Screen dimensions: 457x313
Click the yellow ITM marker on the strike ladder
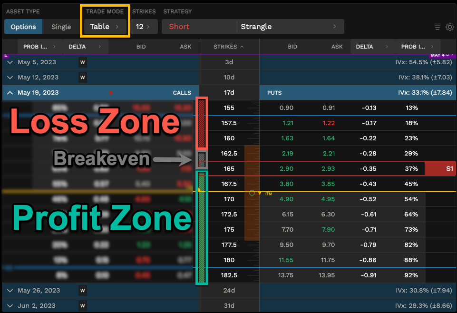pyautogui.click(x=265, y=193)
